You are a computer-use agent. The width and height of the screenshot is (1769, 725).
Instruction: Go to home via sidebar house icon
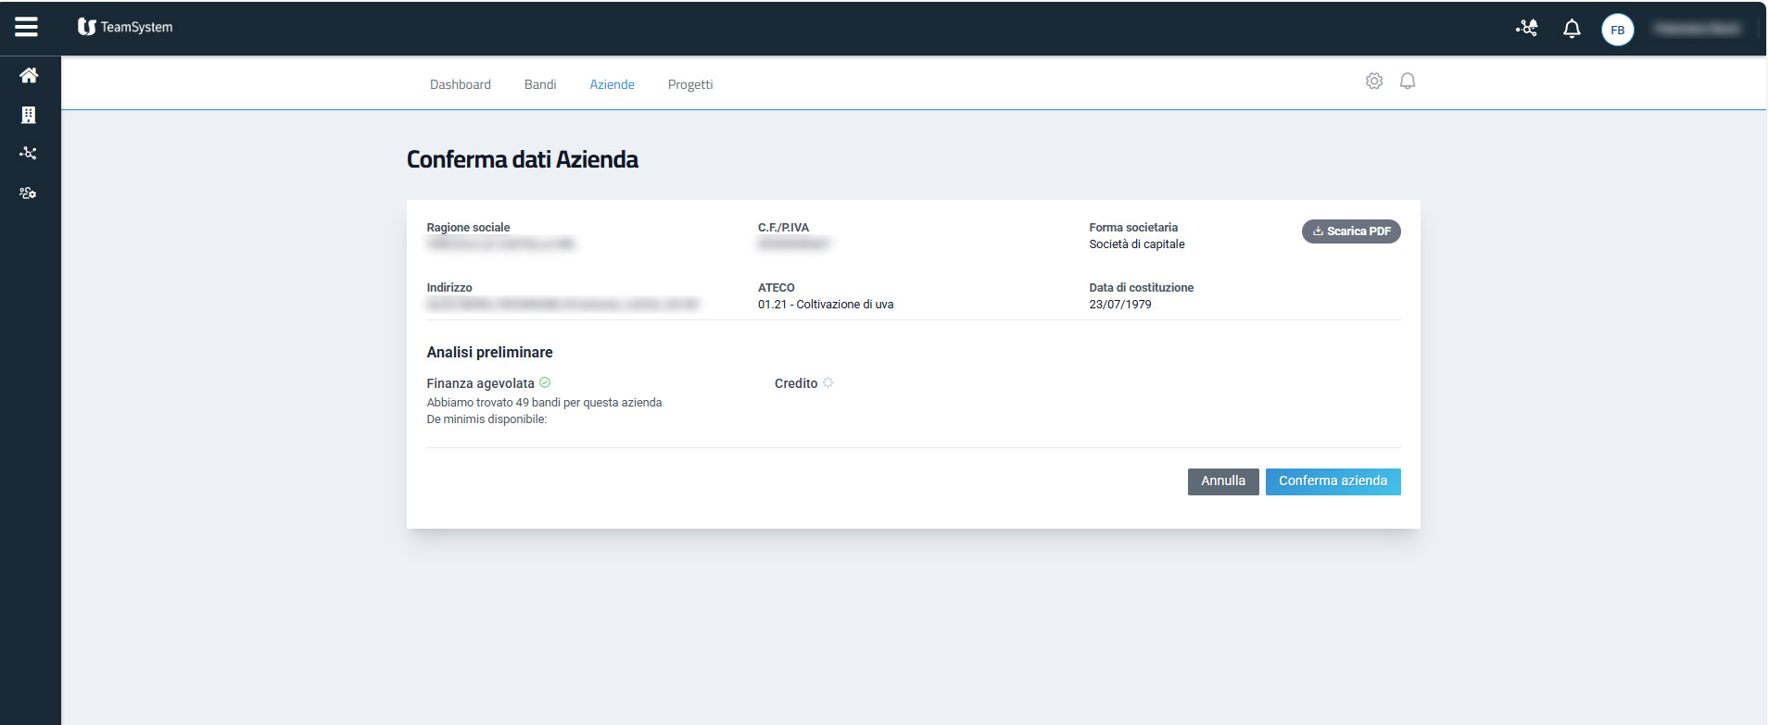29,75
